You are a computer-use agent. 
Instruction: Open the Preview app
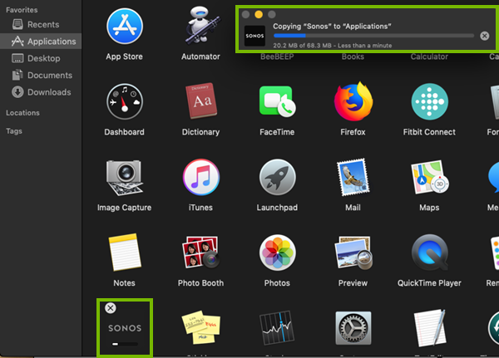click(x=353, y=253)
